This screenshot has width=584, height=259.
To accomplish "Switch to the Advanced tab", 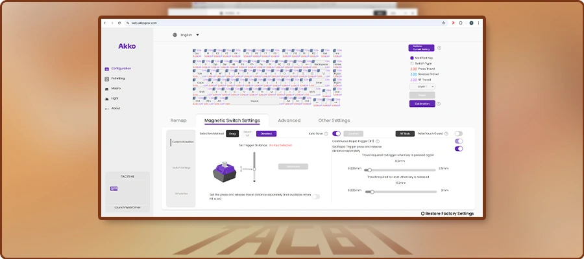I will tap(289, 120).
